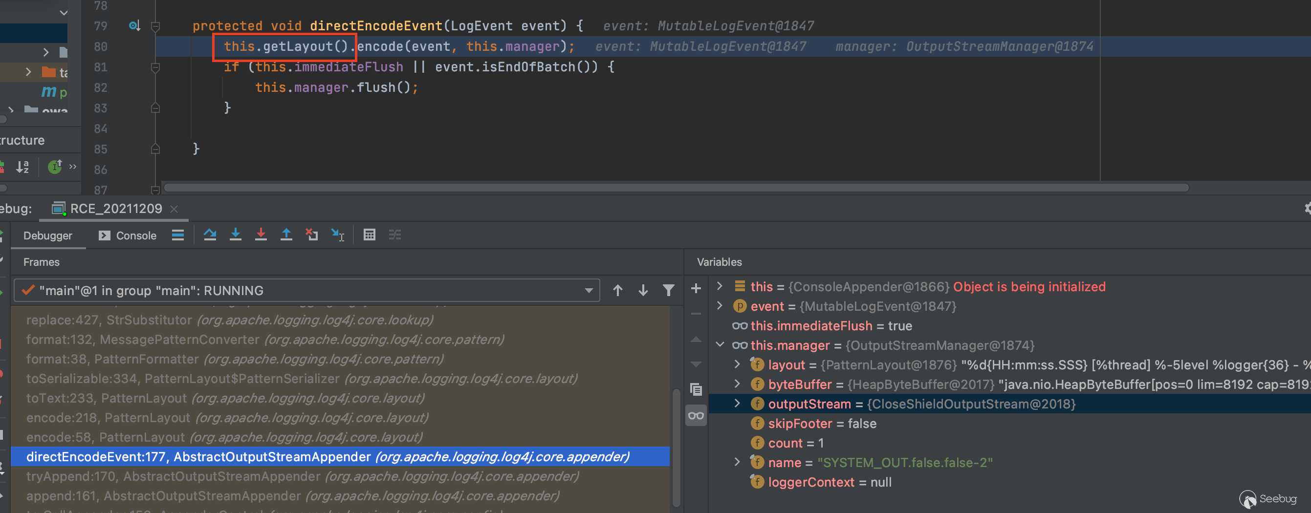Select the previous frame up arrow
This screenshot has width=1311, height=513.
coord(617,290)
